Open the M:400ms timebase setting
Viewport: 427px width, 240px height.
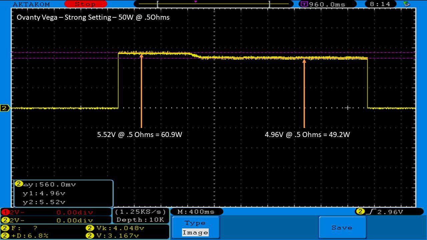click(196, 212)
